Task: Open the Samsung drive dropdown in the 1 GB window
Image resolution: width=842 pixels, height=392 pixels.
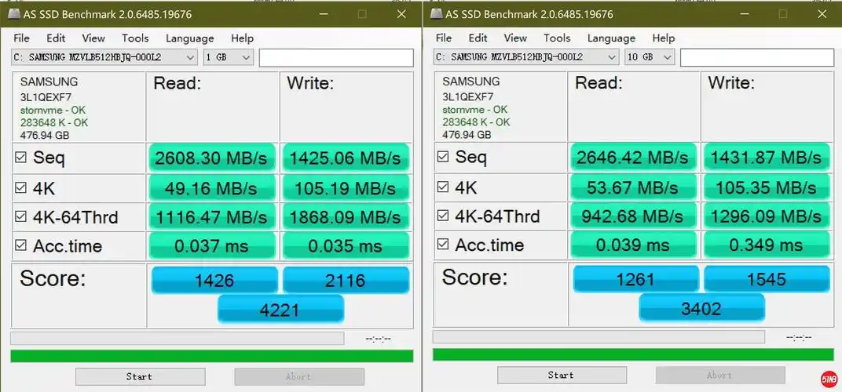Action: click(x=189, y=57)
